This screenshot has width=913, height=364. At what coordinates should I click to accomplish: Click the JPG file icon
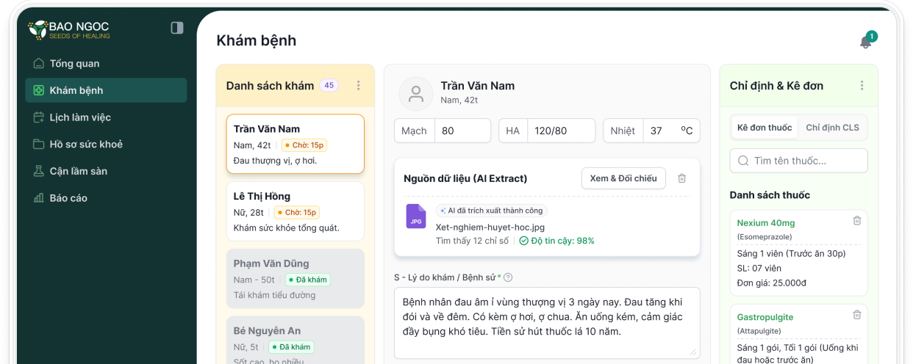tap(416, 216)
